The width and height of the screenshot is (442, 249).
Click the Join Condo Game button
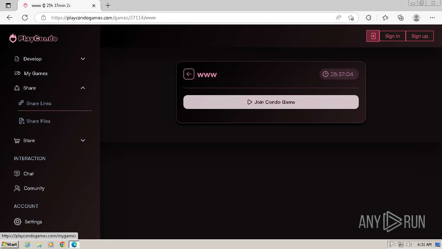(271, 102)
